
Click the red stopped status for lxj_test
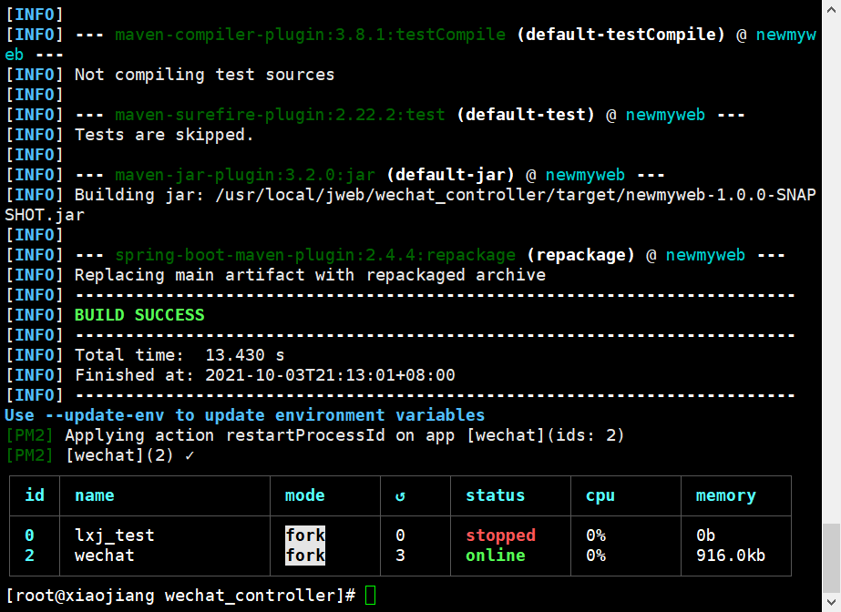click(500, 535)
